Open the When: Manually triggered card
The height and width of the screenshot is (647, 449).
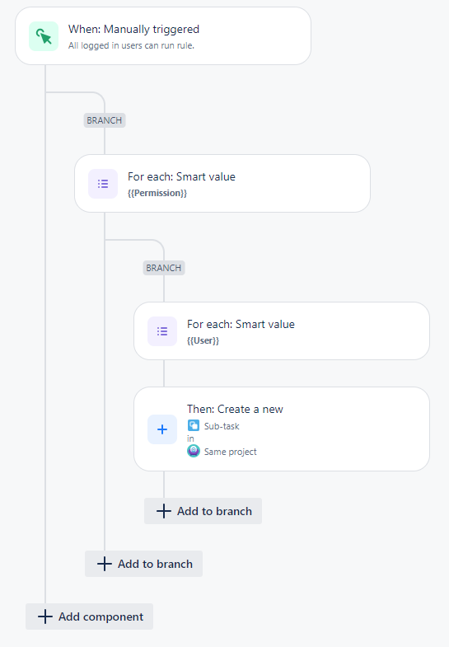coord(163,36)
